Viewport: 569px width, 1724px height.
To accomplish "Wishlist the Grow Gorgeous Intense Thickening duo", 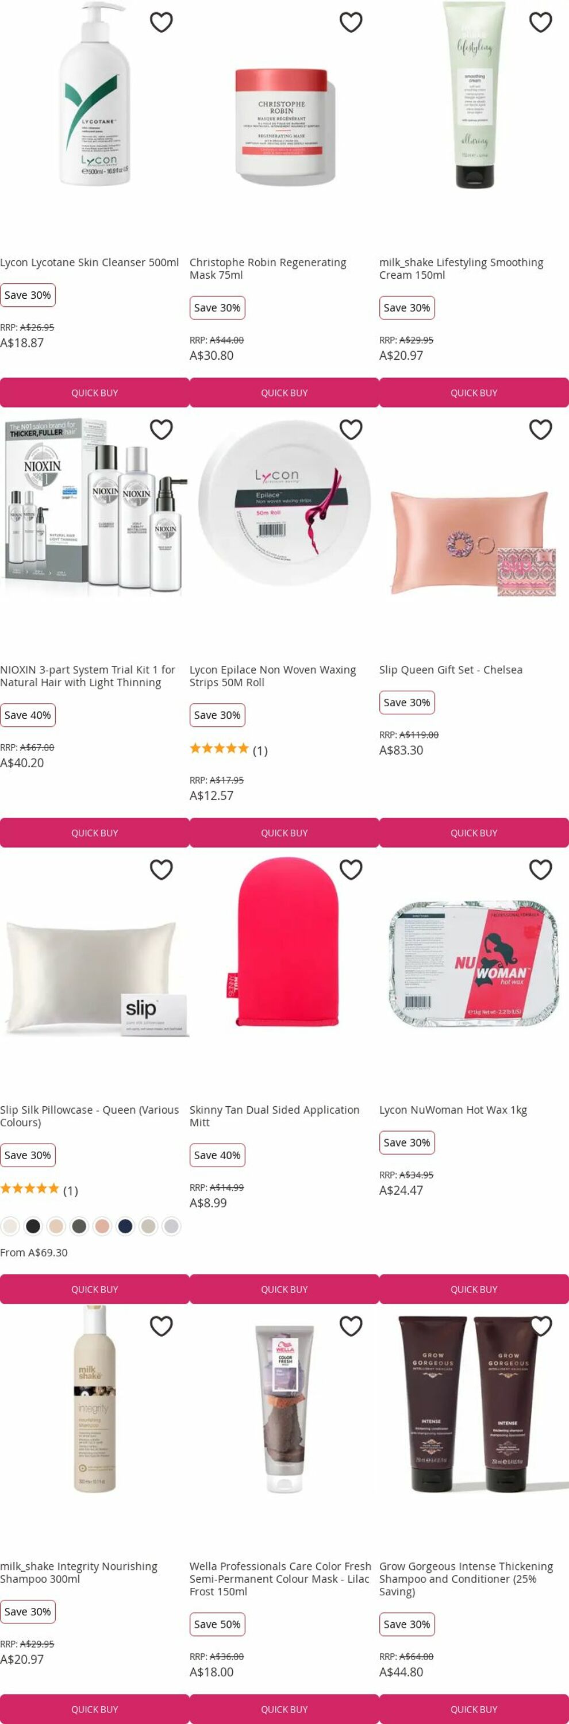I will tap(540, 1326).
